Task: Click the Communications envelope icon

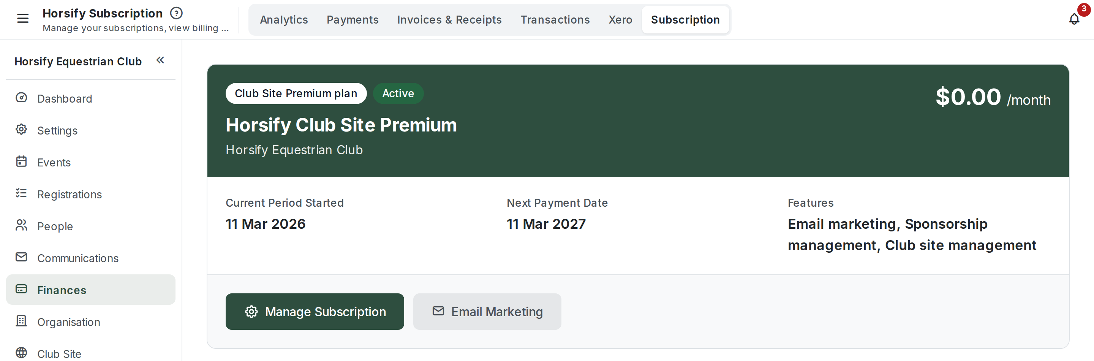Action: click(21, 257)
